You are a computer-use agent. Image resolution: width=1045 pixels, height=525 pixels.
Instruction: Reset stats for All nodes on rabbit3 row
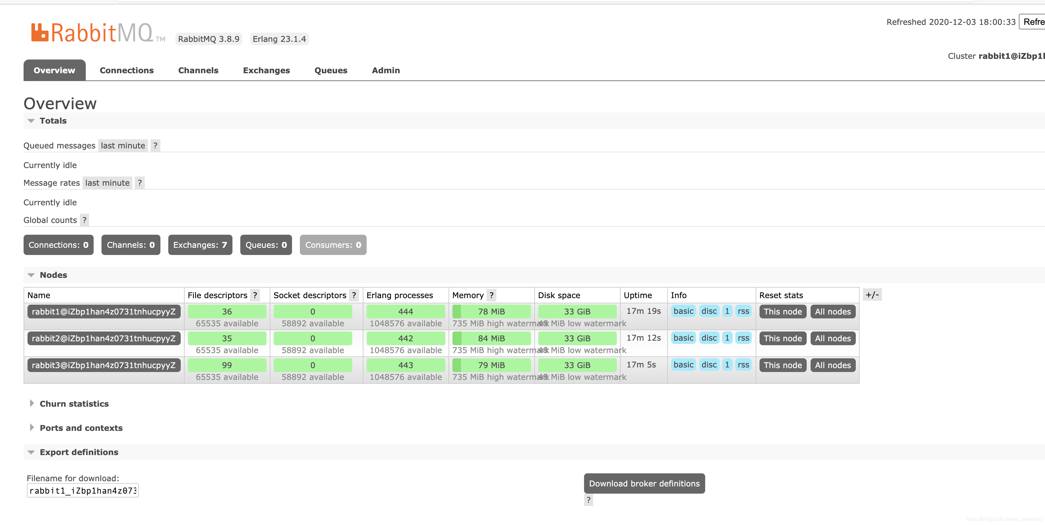click(833, 365)
